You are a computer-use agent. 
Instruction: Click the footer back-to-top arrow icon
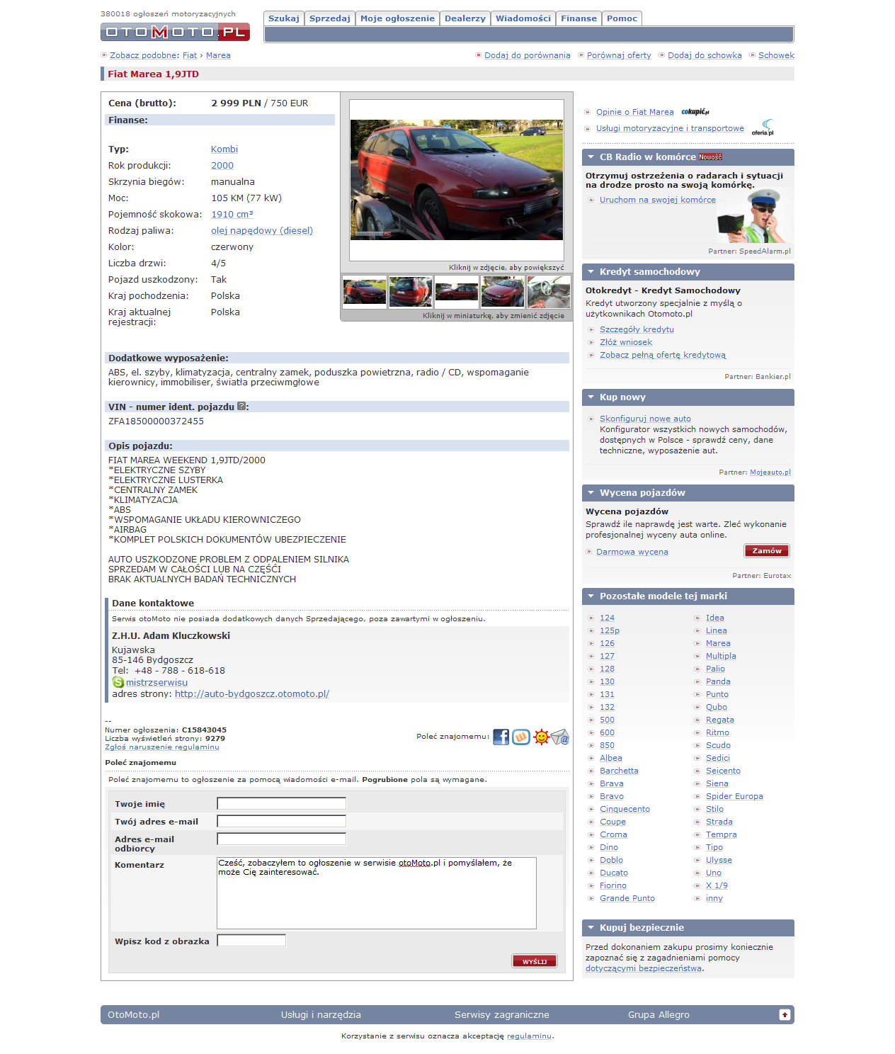(785, 1014)
